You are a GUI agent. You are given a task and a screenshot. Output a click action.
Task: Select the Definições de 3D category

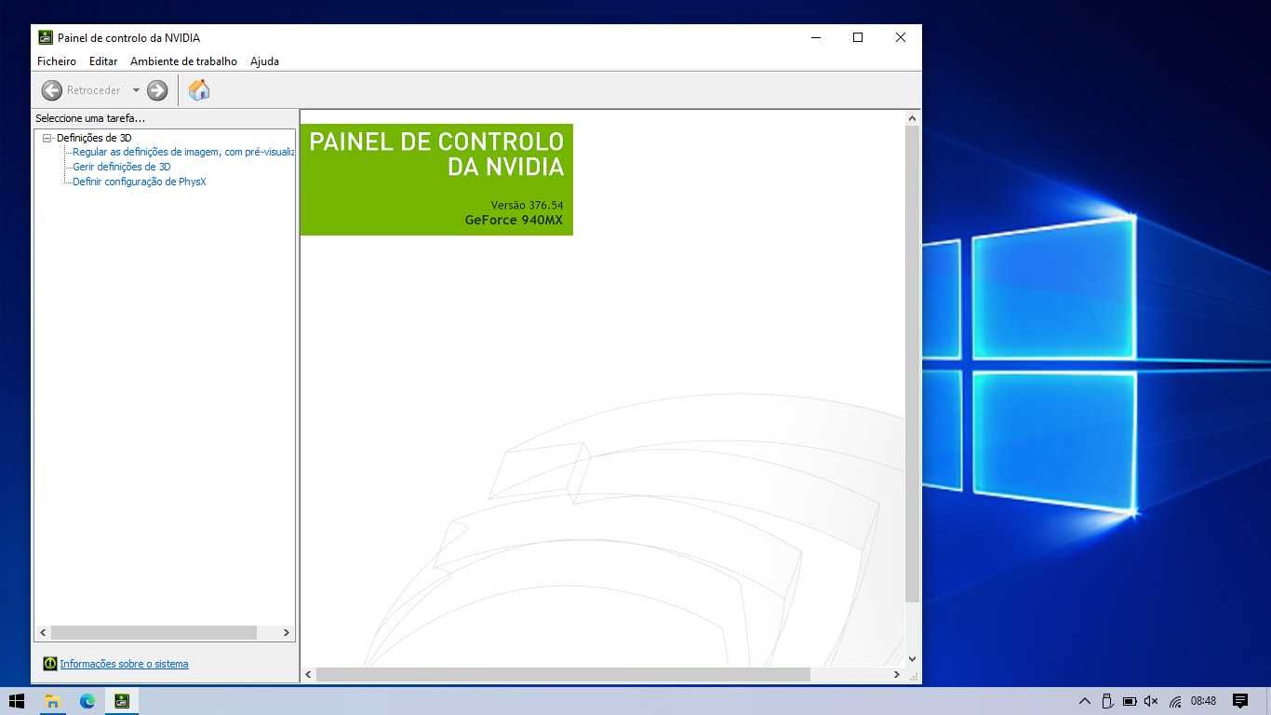(x=94, y=138)
